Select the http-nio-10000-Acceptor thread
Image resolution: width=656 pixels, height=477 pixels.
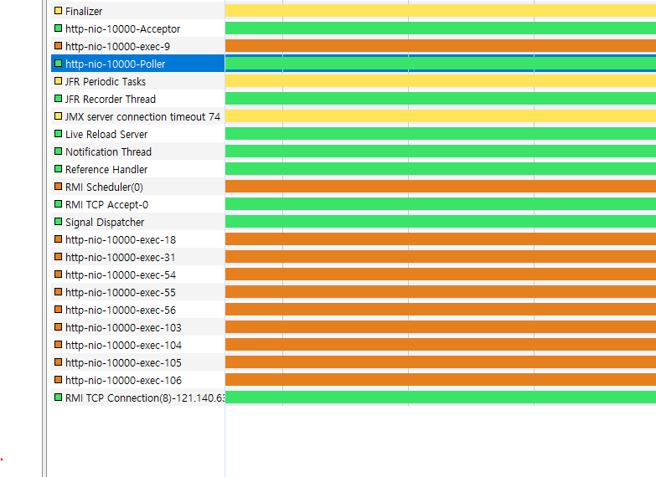click(137, 28)
